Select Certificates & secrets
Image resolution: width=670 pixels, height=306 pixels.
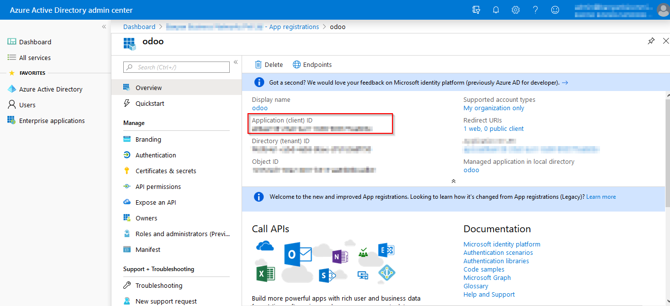pyautogui.click(x=166, y=171)
